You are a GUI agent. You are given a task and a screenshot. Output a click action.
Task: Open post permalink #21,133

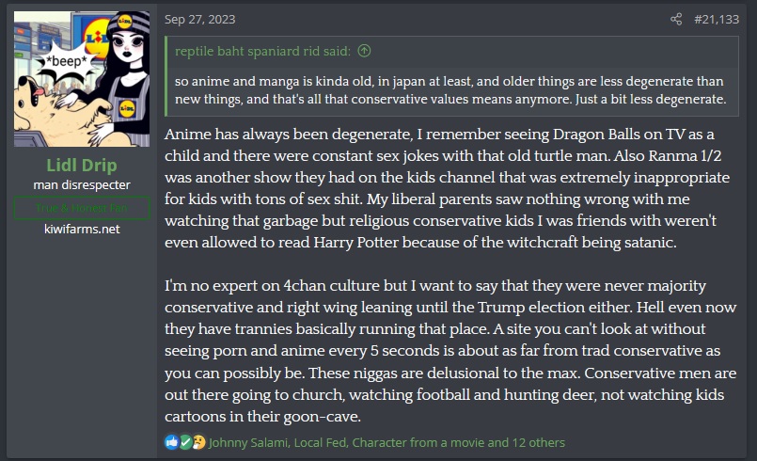[x=716, y=19]
